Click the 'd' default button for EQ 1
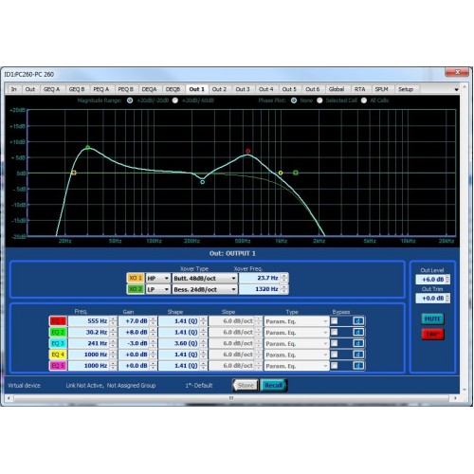474x474 pixels. click(358, 321)
